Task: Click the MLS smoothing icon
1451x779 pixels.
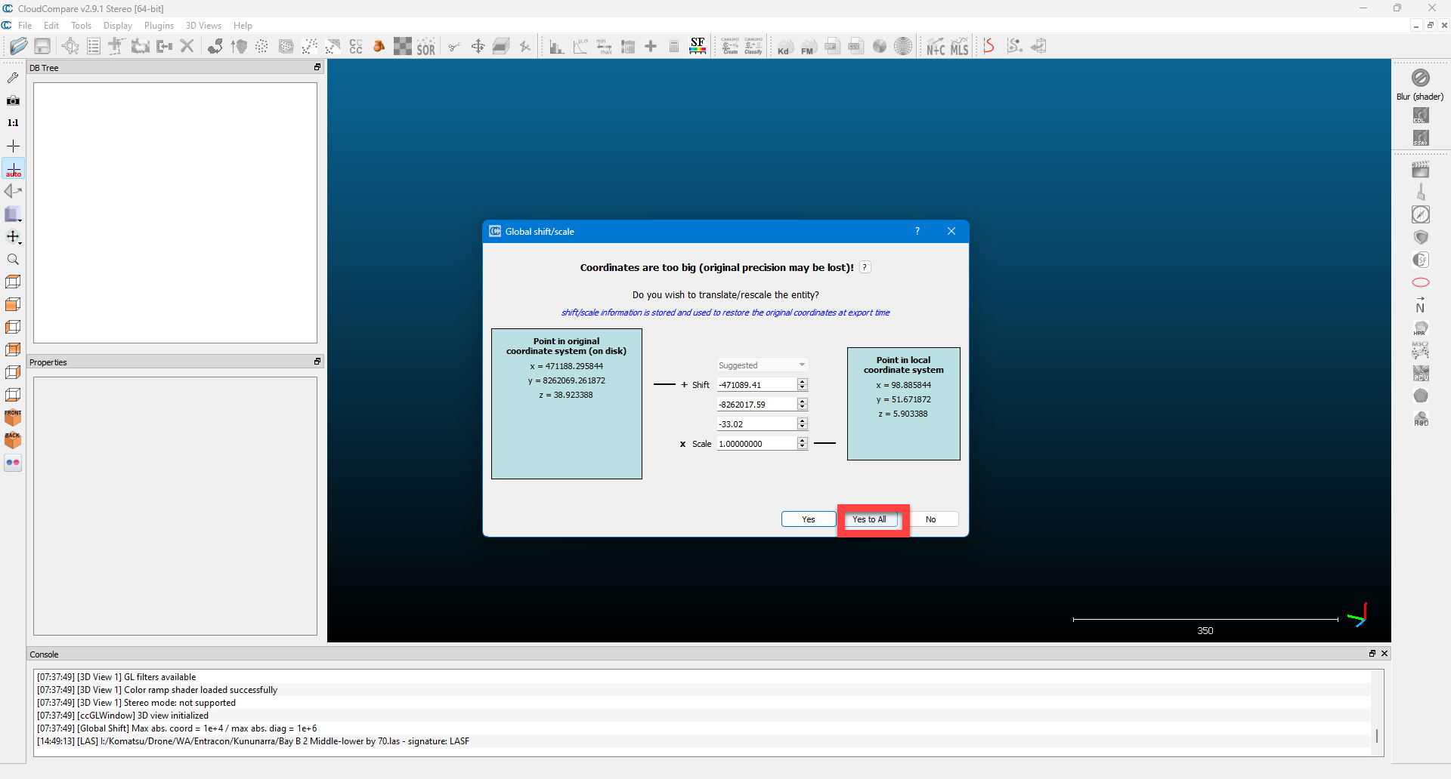Action: (x=959, y=46)
